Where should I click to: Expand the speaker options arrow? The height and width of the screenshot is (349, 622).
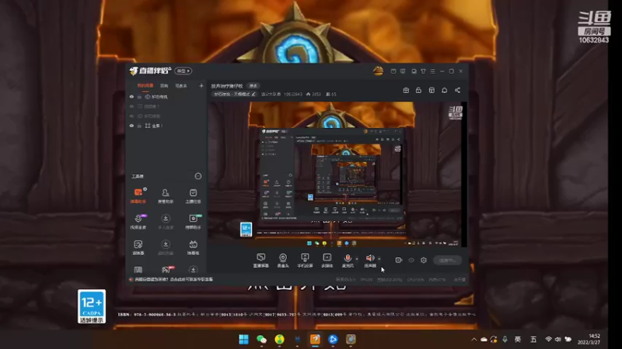(x=379, y=259)
